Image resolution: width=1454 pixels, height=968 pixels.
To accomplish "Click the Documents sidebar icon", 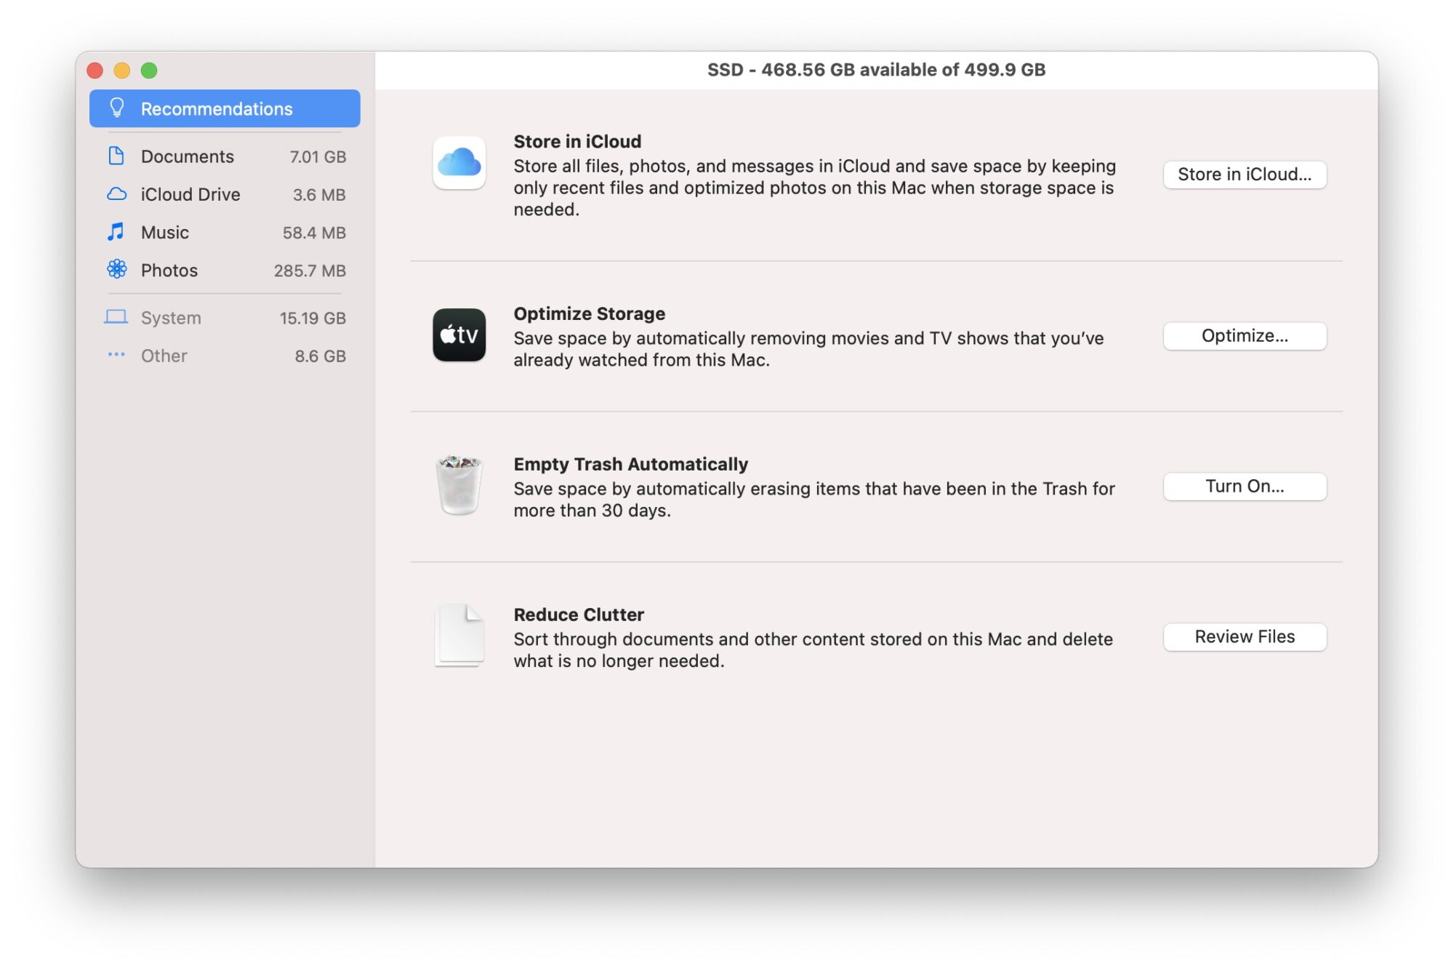I will point(116,156).
